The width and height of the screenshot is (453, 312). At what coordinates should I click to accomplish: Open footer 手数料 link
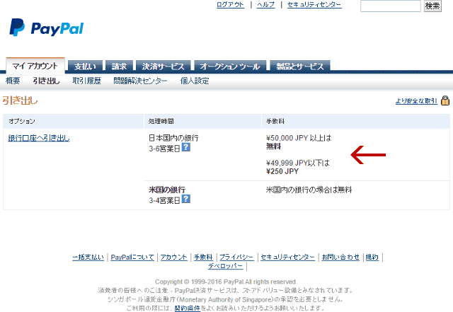click(x=203, y=257)
